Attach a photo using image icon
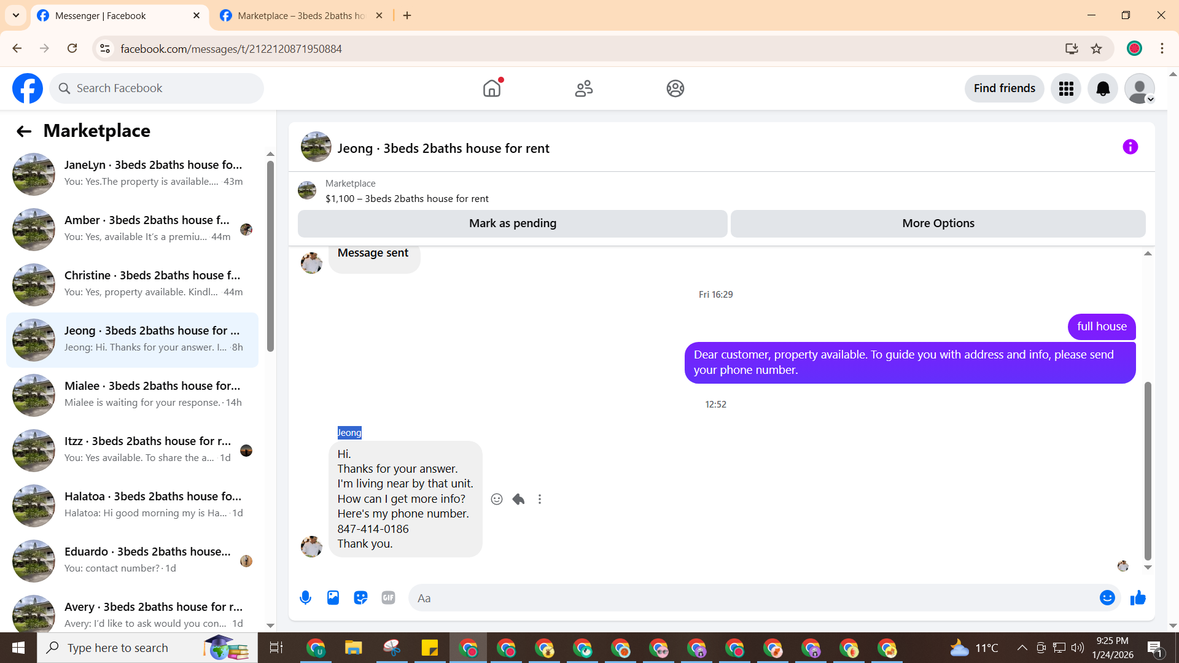 click(x=333, y=598)
